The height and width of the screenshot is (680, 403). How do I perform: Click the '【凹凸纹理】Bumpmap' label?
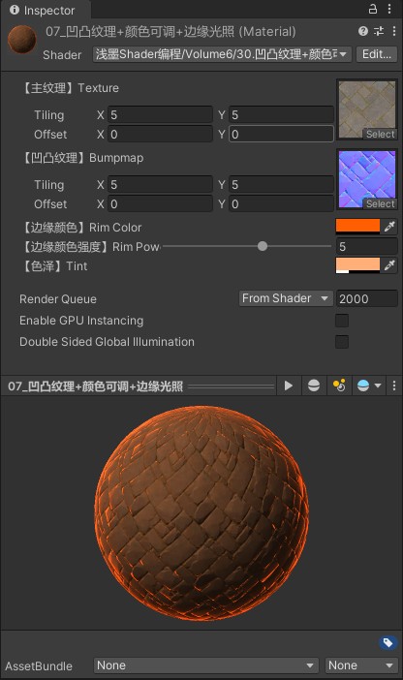tap(81, 158)
